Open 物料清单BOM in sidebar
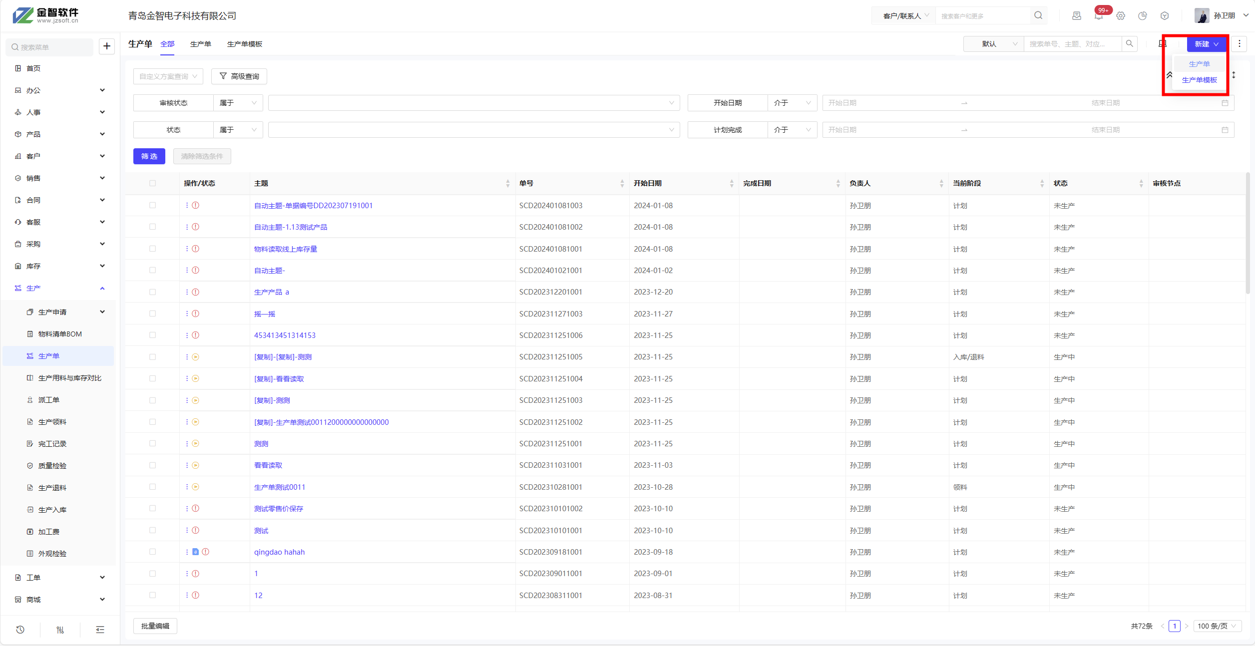This screenshot has height=646, width=1255. (x=60, y=334)
